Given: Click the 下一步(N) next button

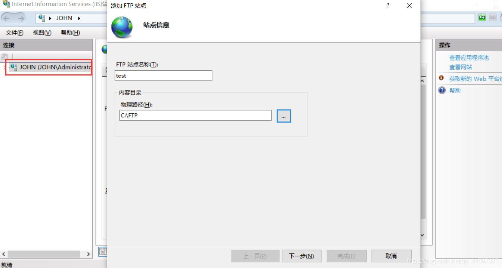Looking at the screenshot, I should click(301, 256).
